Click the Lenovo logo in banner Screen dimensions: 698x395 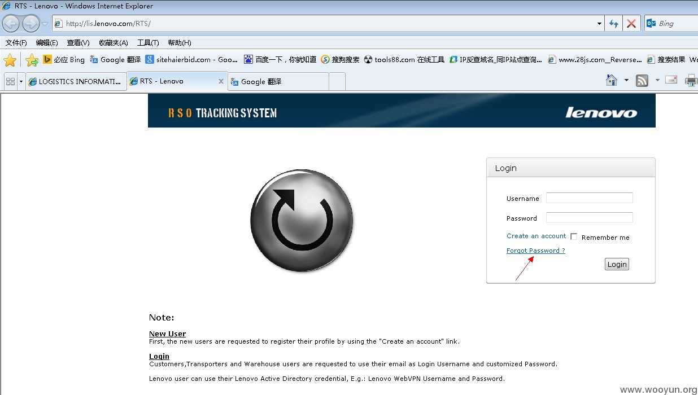601,113
